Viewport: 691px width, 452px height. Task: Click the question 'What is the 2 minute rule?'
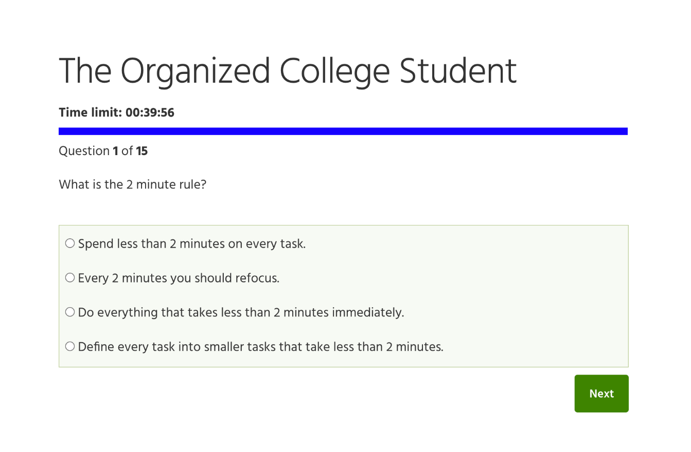click(132, 184)
